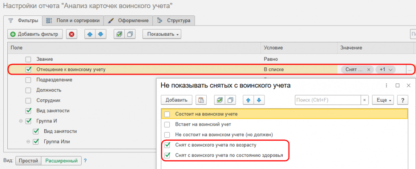Uncheck 'Снят с воинского учета по состоянию здоровья'
The width and height of the screenshot is (416, 169).
click(167, 155)
